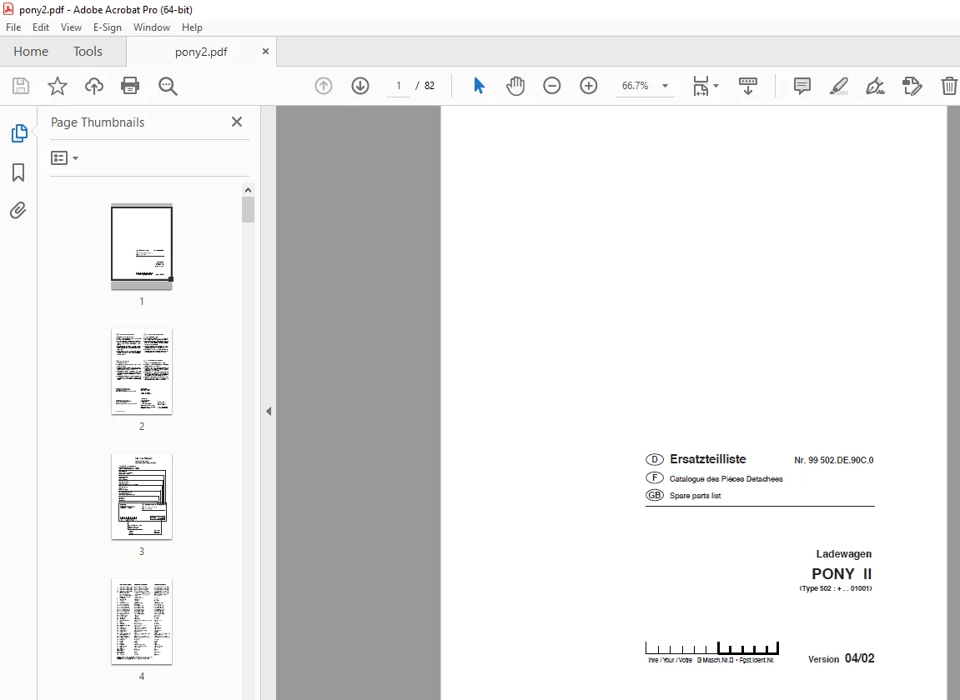The image size is (960, 700).
Task: Expand the fit page options dropdown arrow
Action: coord(716,86)
